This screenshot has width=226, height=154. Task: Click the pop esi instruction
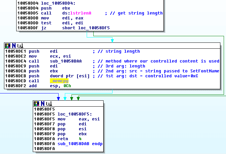click(x=60, y=129)
